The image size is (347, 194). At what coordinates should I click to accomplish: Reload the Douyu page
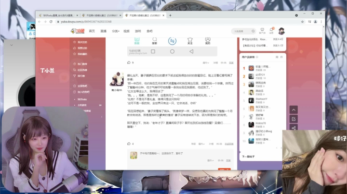coord(51,22)
